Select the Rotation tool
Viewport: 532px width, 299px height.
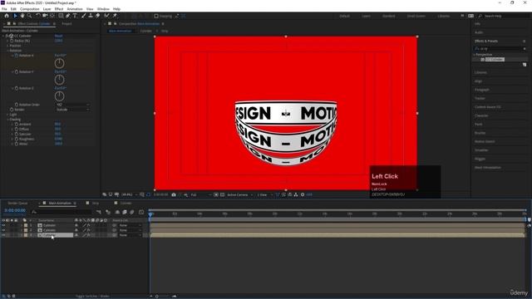point(38,16)
